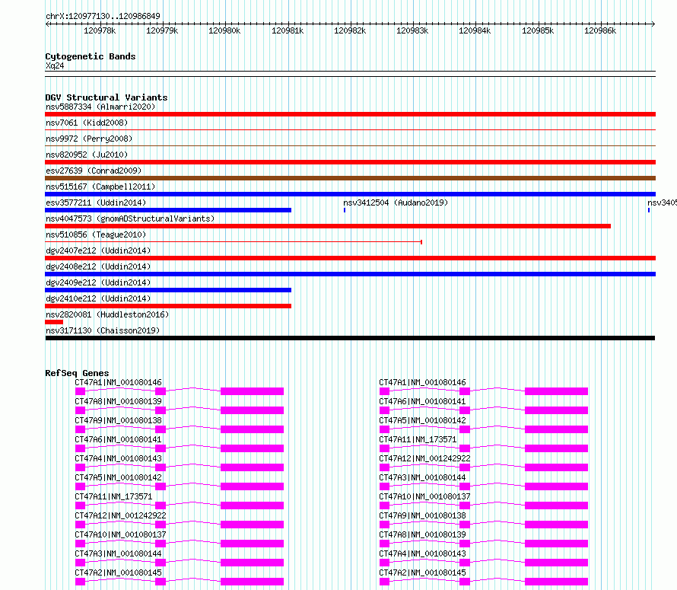Click the DGV Structural Variants track heading
The height and width of the screenshot is (590, 677).
(x=106, y=97)
